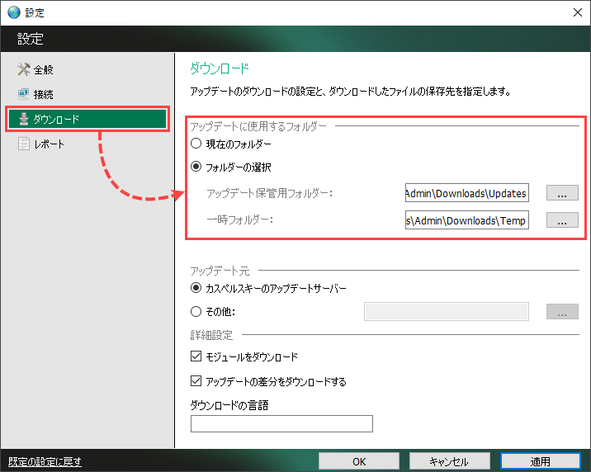The height and width of the screenshot is (472, 591).
Task: Click the globe icon in title bar
Action: 13,12
